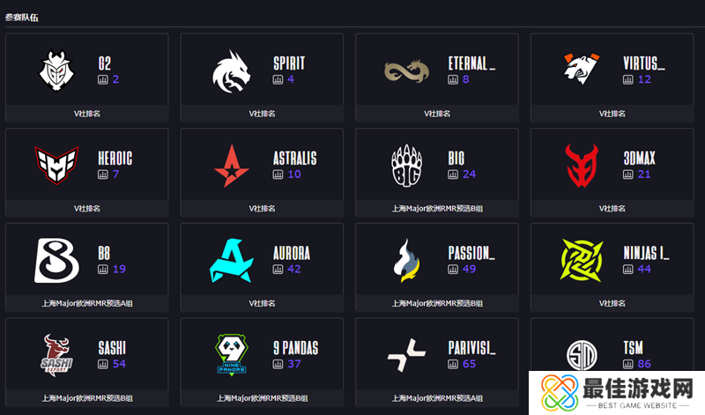Click ranking number 24 under BIG
This screenshot has height=415, width=705.
[469, 174]
